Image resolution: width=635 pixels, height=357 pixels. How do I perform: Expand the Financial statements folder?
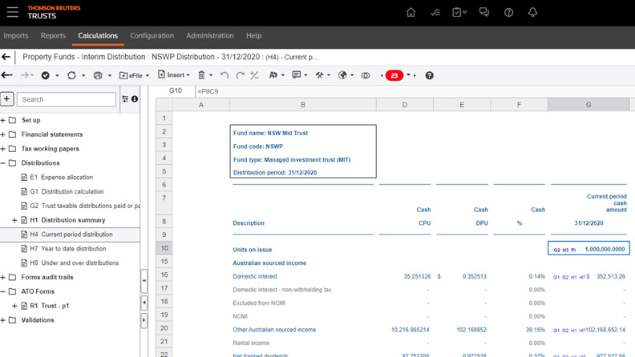[x=3, y=134]
